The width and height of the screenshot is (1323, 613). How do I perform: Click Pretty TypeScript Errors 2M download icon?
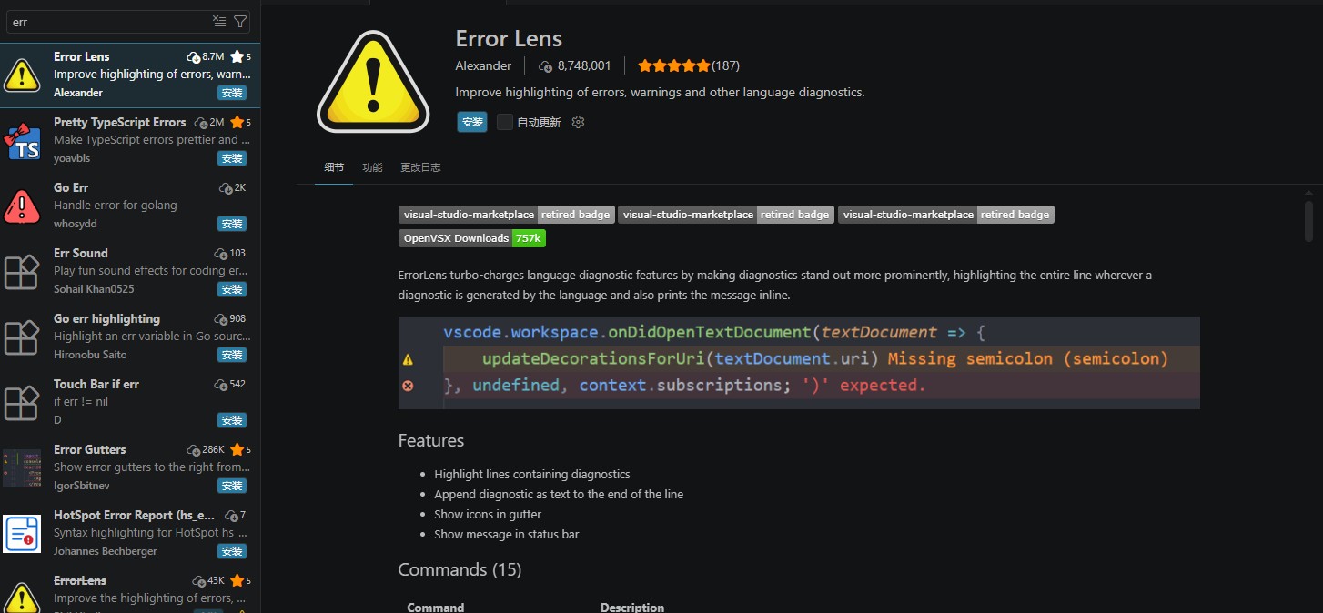(x=201, y=123)
